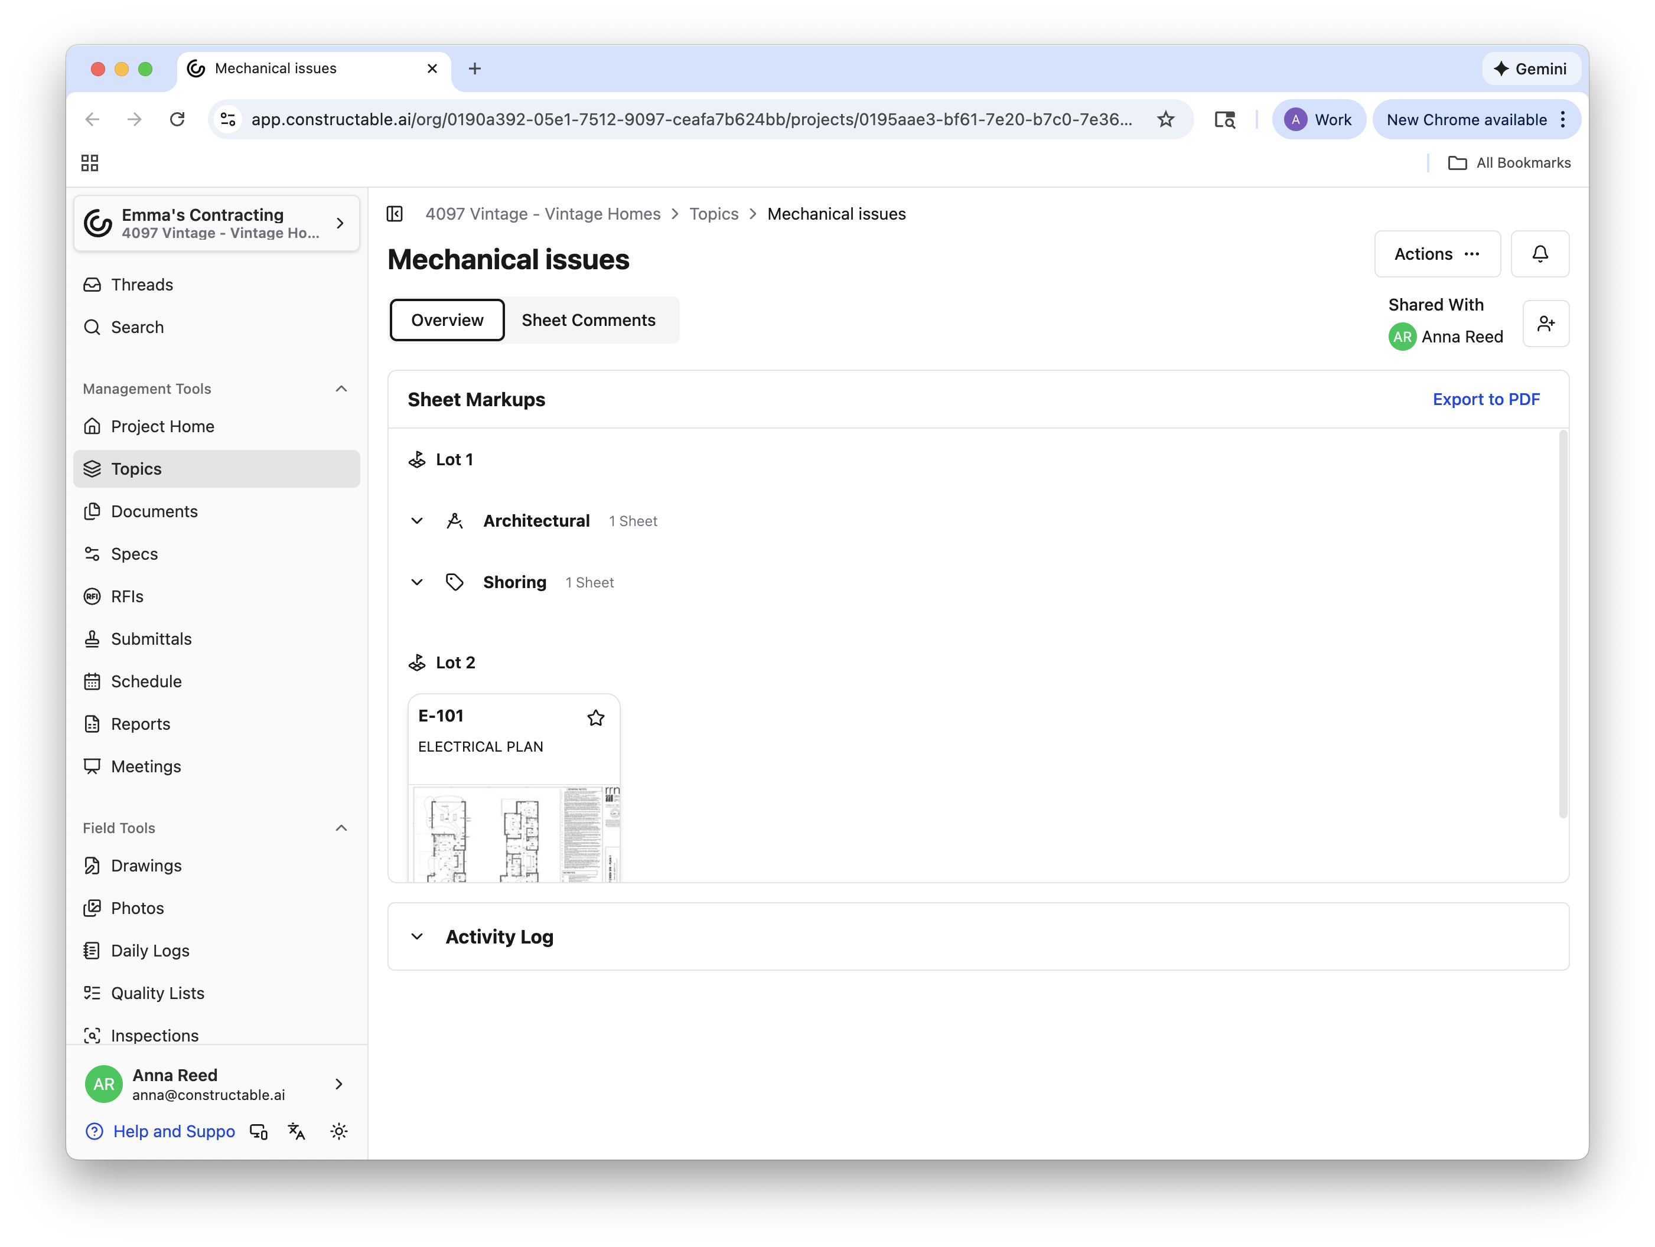Open the Chrome apps grid icon
Image resolution: width=1655 pixels, height=1247 pixels.
90,163
